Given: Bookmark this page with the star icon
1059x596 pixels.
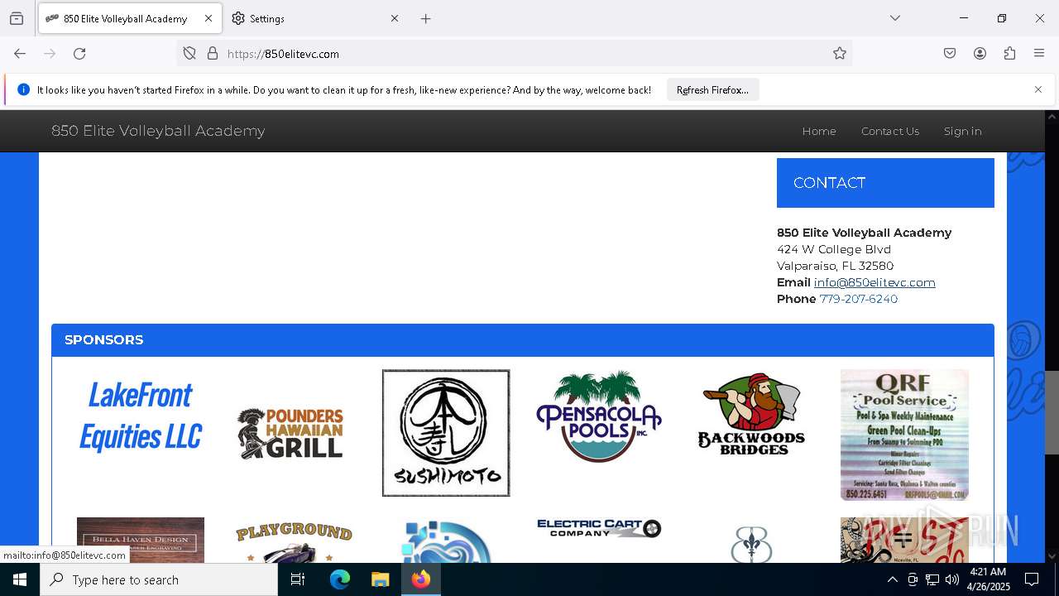Looking at the screenshot, I should click(840, 54).
